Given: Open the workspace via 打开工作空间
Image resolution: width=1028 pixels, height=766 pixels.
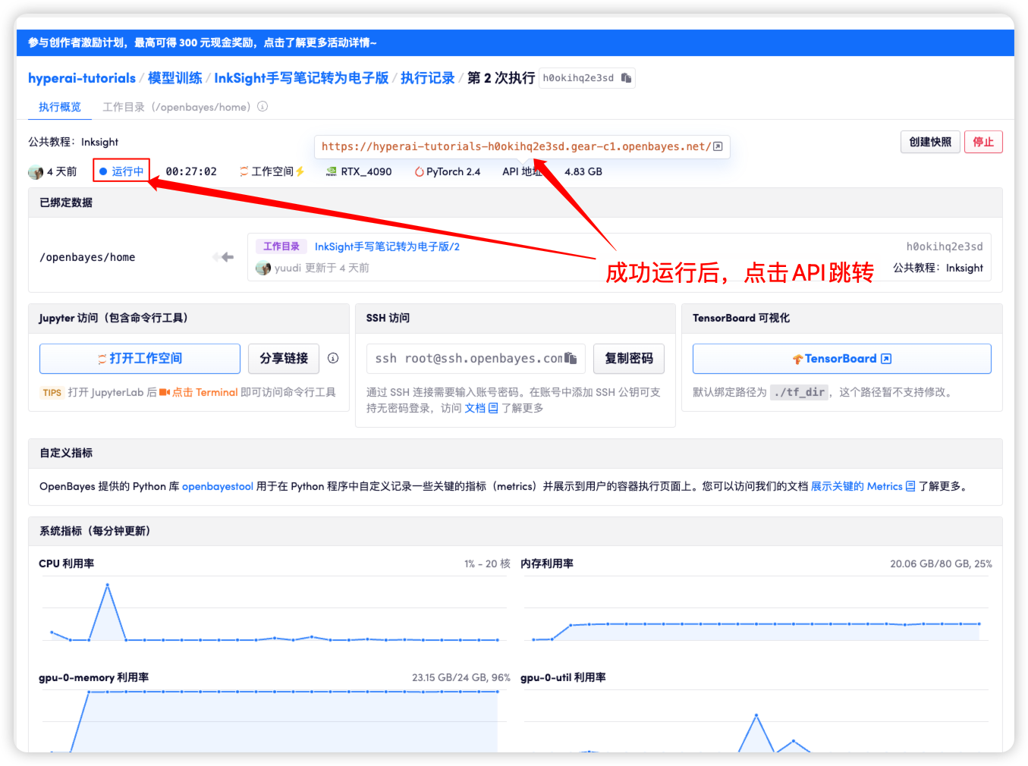Looking at the screenshot, I should [140, 359].
